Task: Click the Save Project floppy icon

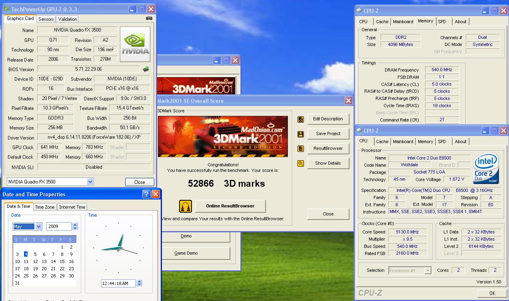Action: click(301, 134)
